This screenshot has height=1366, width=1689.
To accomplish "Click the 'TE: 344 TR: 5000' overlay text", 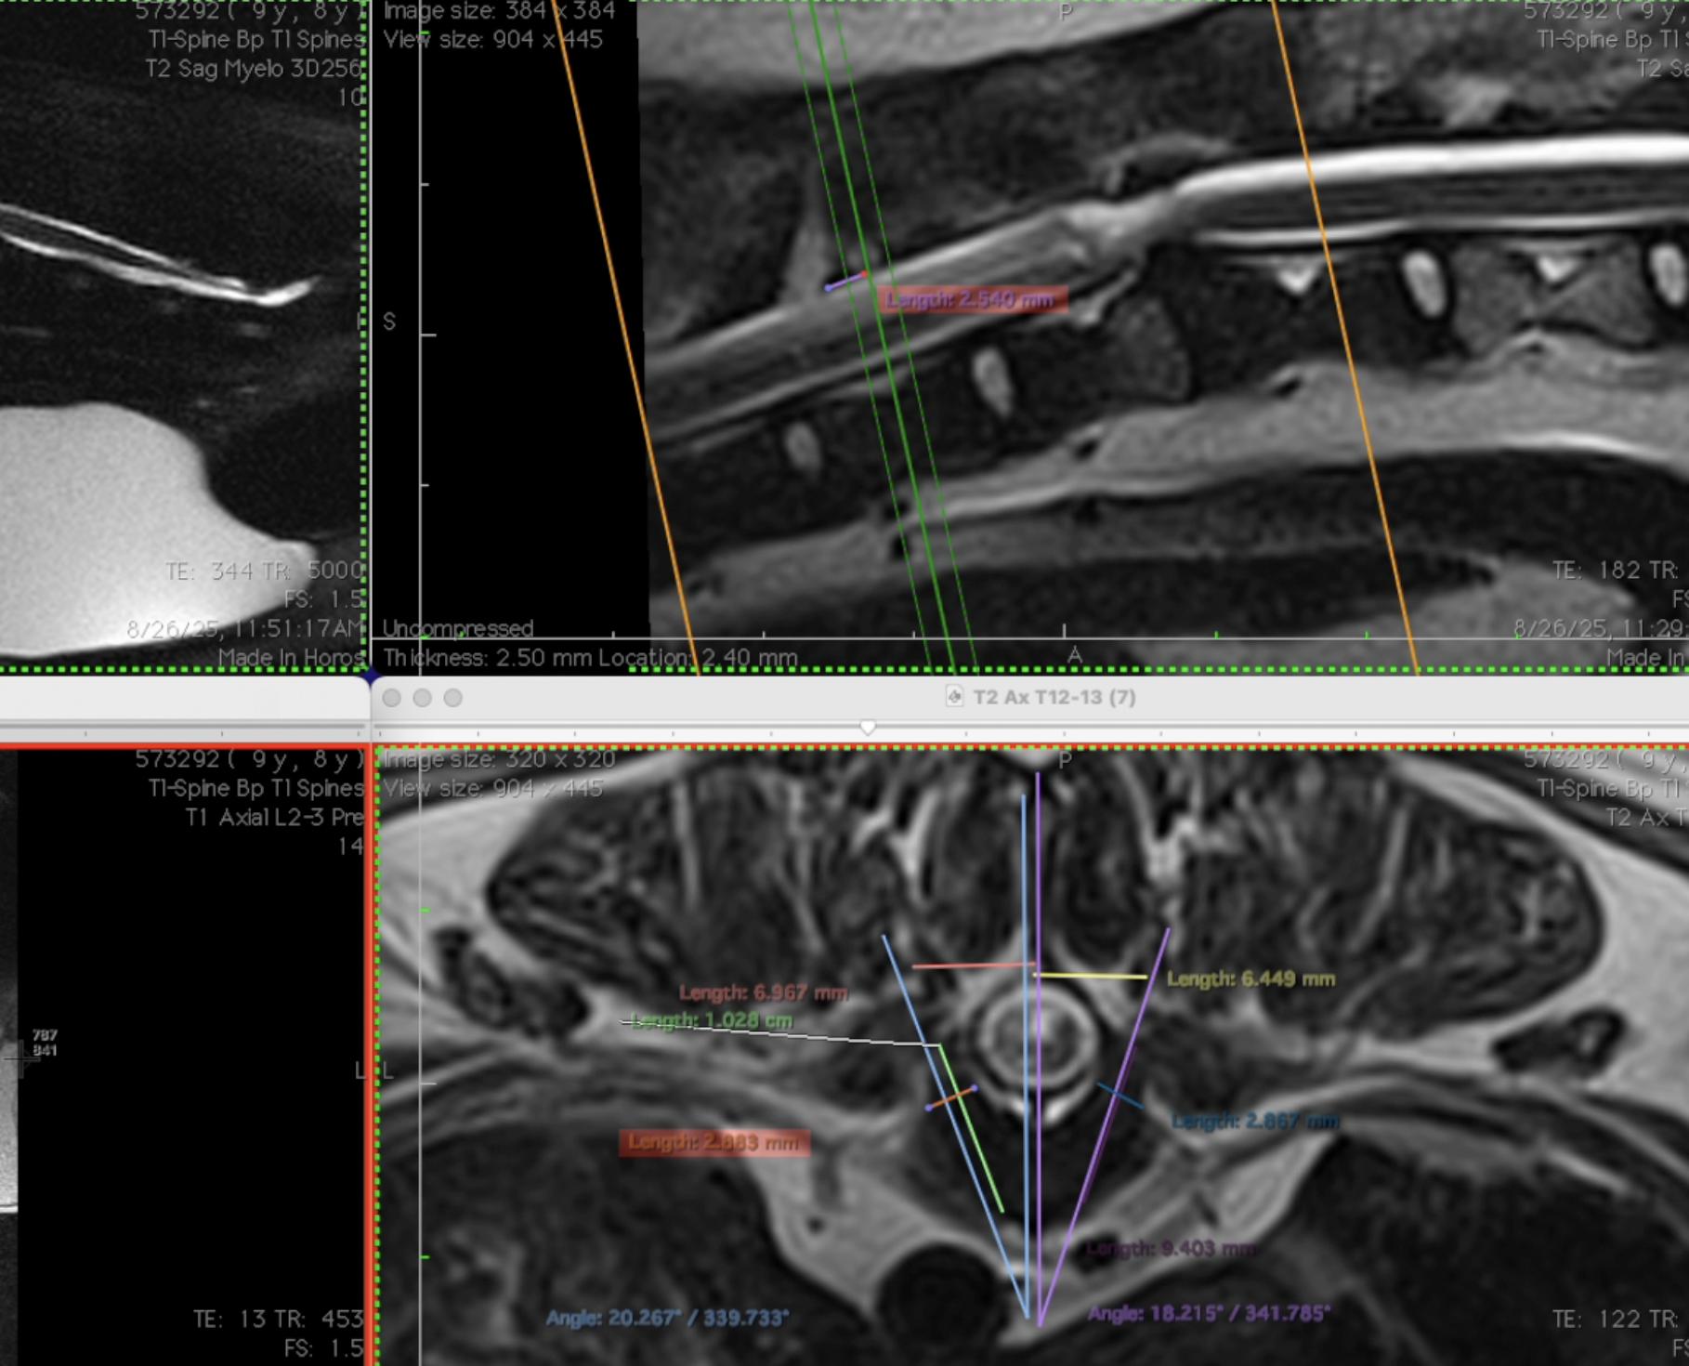I will (x=265, y=571).
